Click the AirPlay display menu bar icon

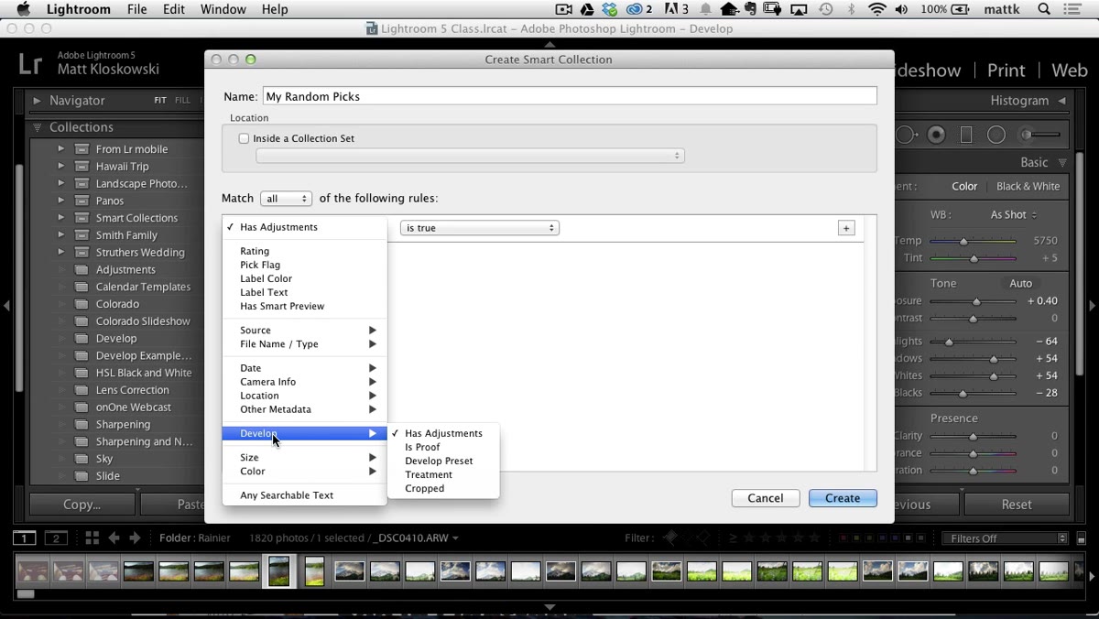(x=799, y=9)
